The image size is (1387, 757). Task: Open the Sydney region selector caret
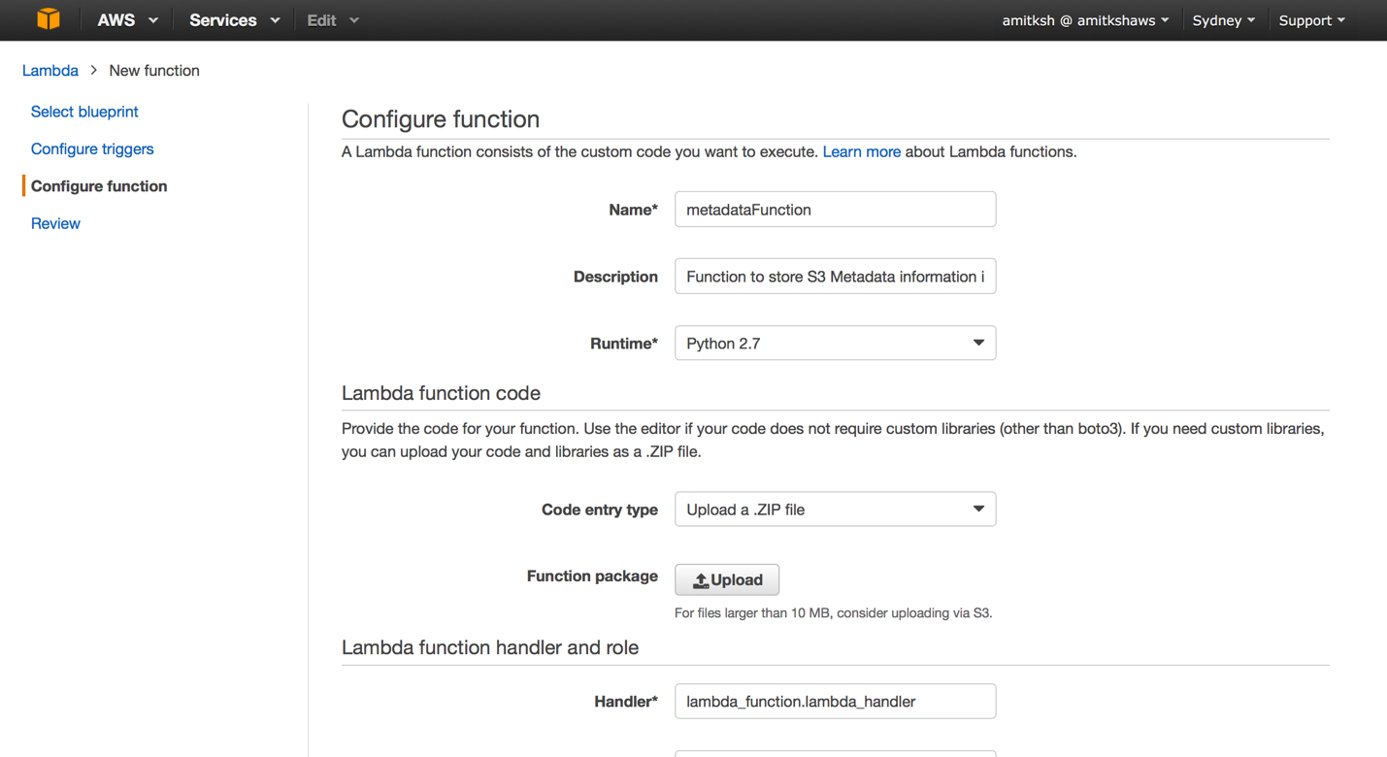click(1252, 19)
